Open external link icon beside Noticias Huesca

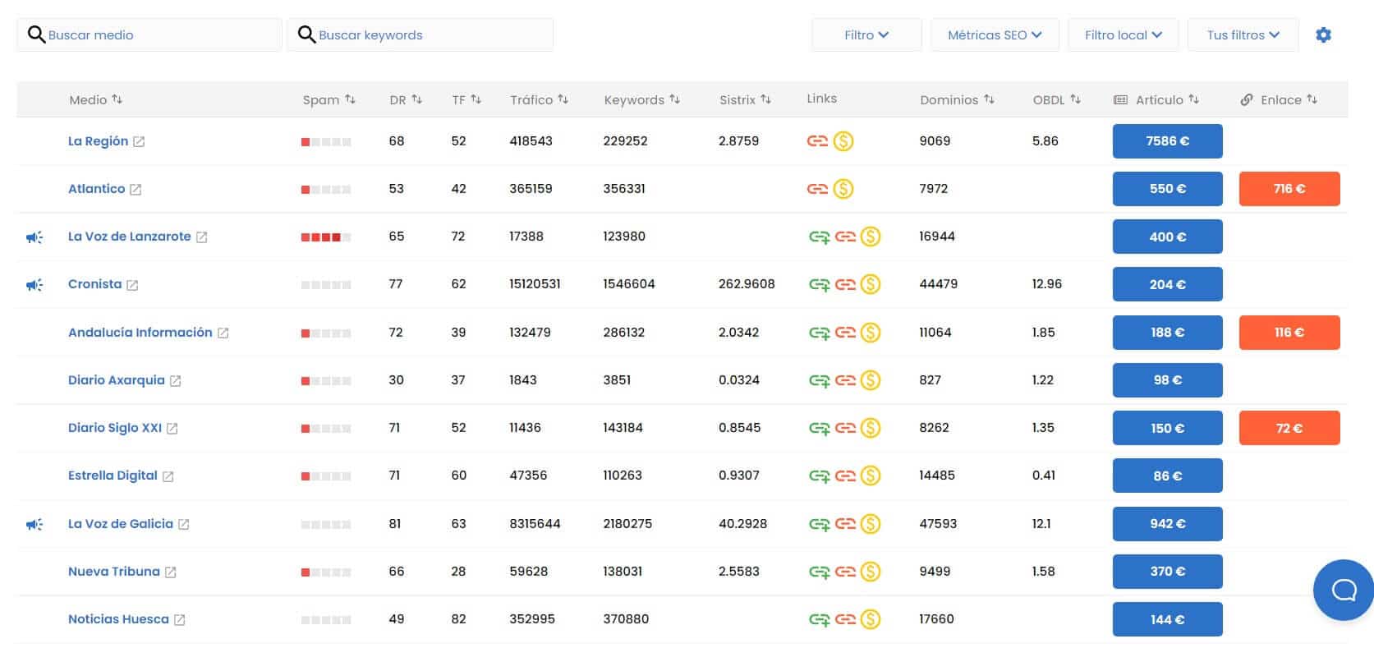pos(179,619)
